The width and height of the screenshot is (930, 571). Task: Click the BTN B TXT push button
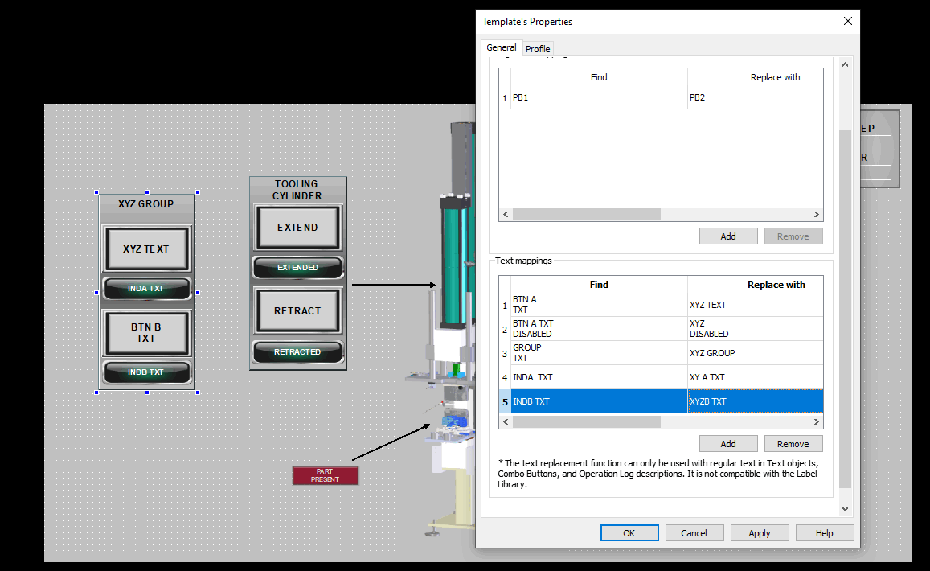point(146,333)
